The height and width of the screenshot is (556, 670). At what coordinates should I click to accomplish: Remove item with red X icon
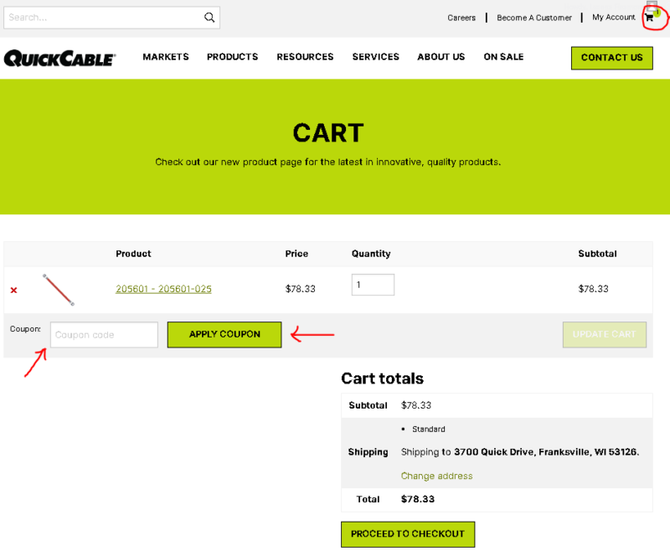(13, 290)
